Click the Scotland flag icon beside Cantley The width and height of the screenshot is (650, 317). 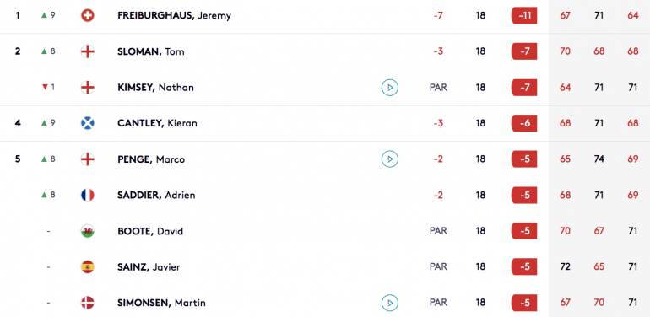tap(88, 123)
